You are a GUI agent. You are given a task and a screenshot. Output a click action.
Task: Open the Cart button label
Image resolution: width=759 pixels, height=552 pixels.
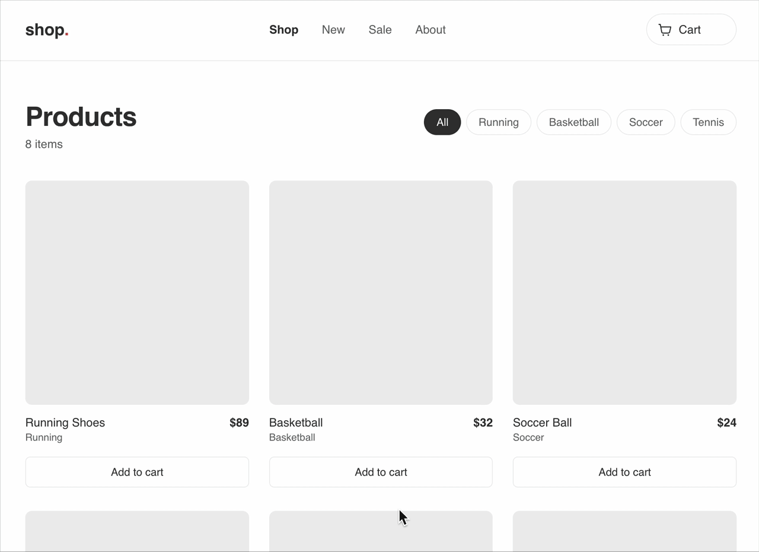click(x=690, y=30)
